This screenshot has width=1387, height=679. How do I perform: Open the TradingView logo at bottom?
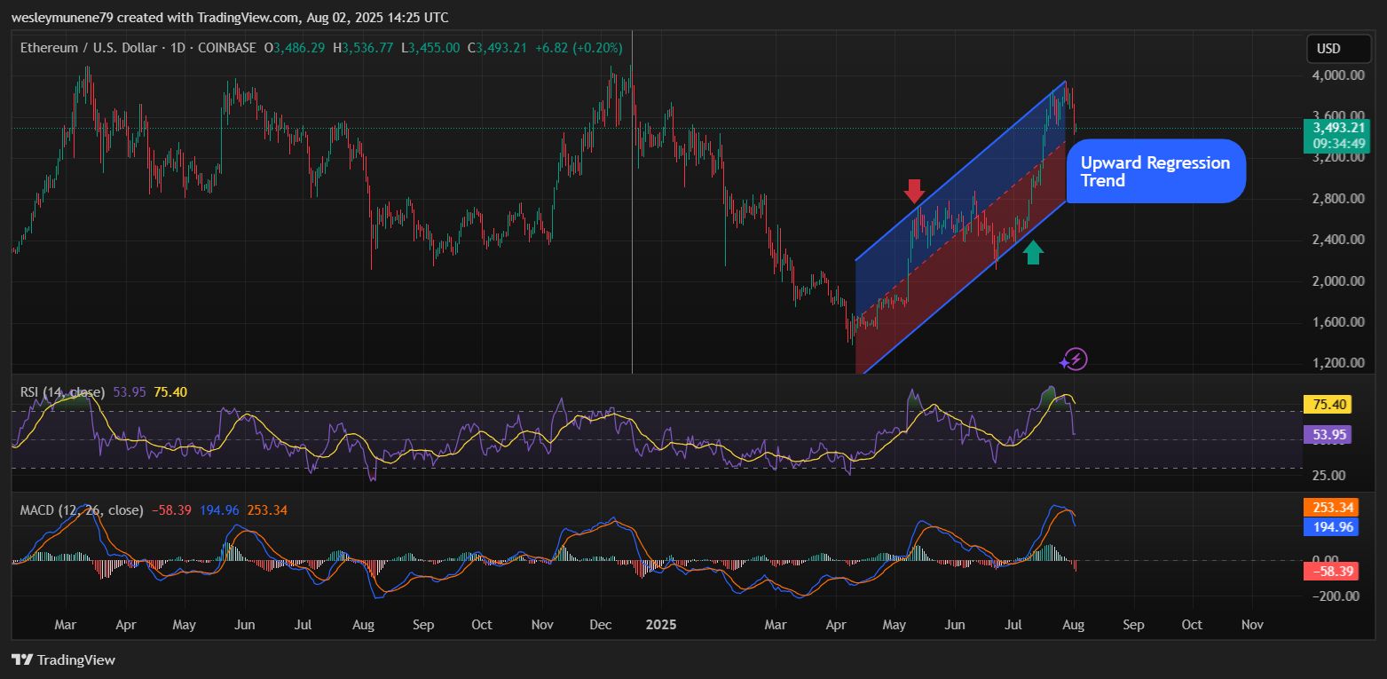click(x=63, y=659)
